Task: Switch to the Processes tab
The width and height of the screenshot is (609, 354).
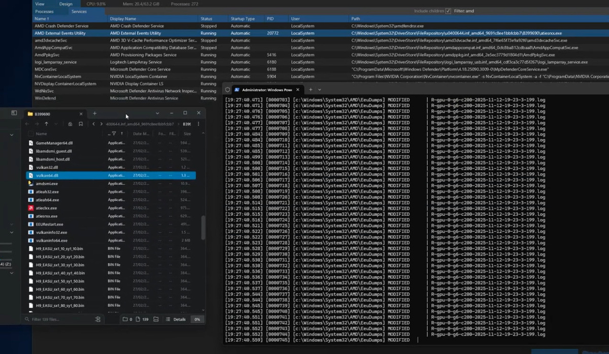Action: pos(45,11)
